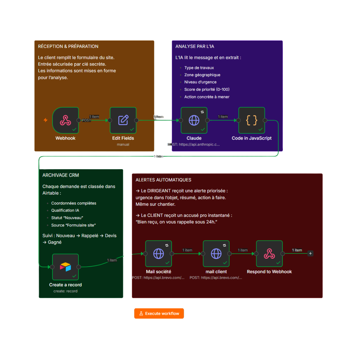Click the orange lightning trigger icon
This screenshot has width=344, height=344.
click(x=46, y=120)
